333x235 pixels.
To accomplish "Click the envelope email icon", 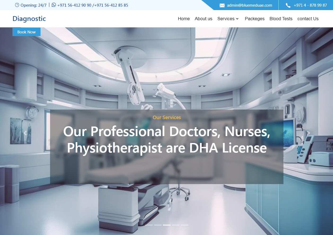I will pos(222,5).
